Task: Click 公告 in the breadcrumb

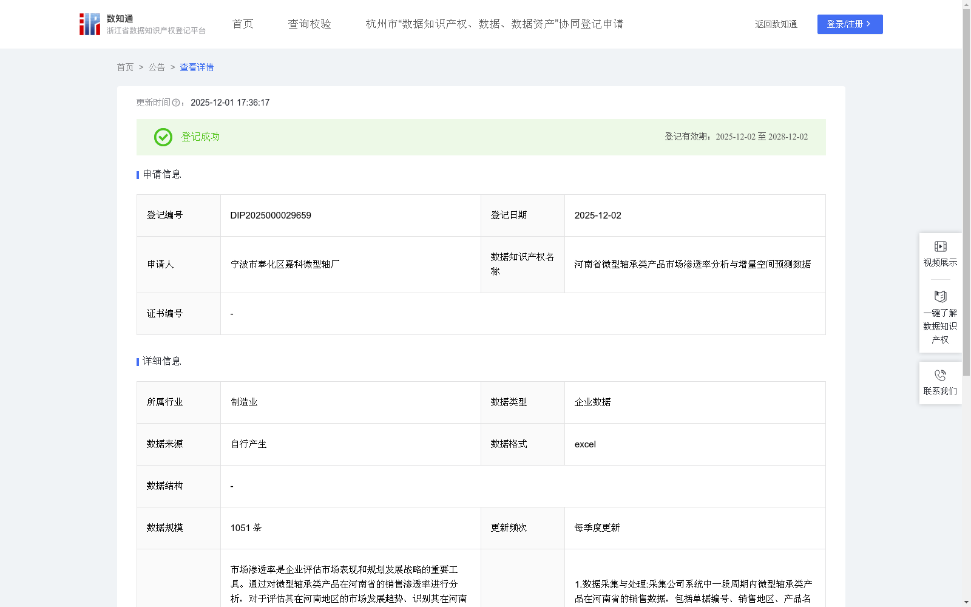Action: pos(157,67)
